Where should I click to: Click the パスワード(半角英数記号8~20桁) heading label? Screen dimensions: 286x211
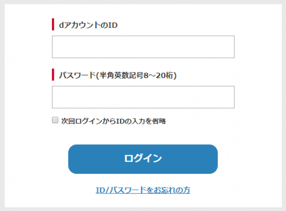(x=118, y=75)
